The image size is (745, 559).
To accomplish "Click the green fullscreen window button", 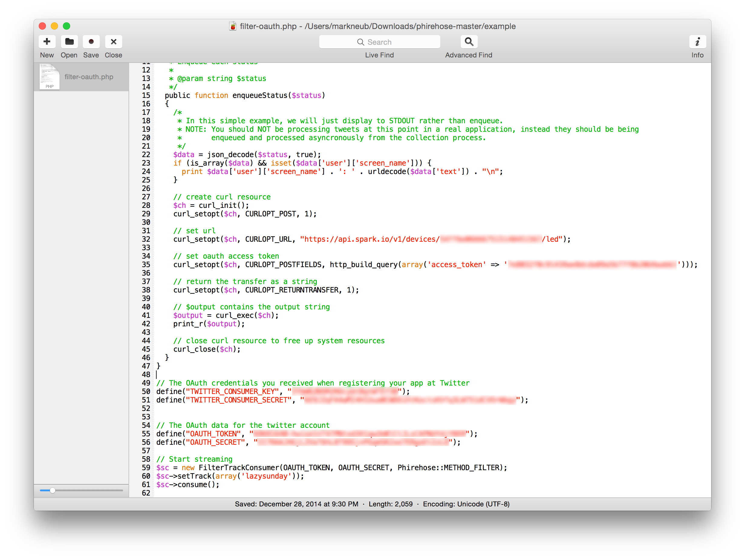I will (67, 26).
